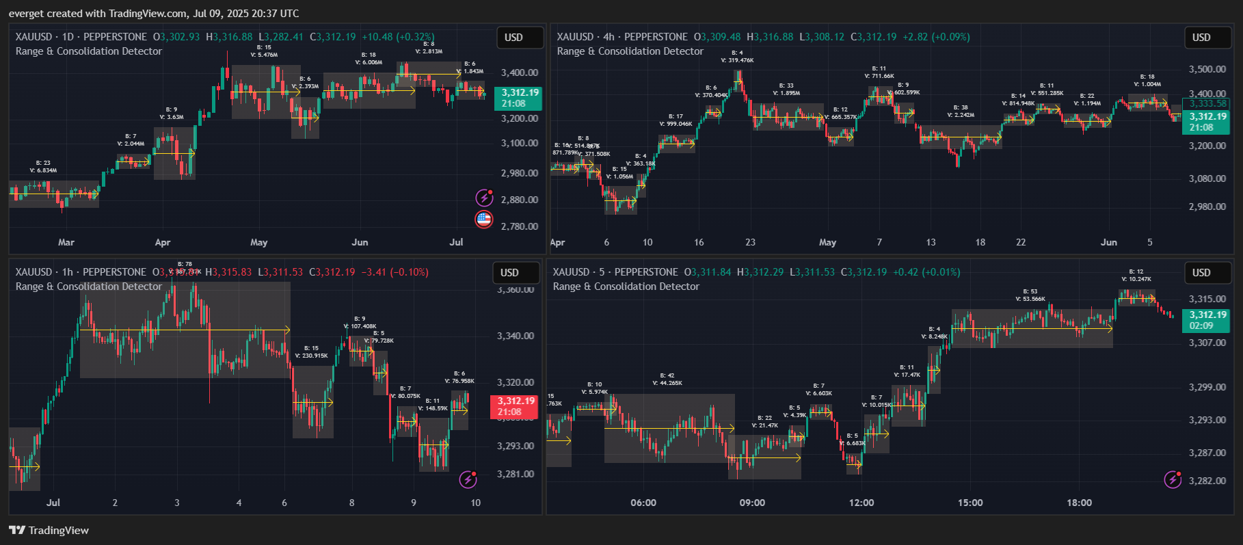The width and height of the screenshot is (1243, 545).
Task: Click the 3,312.19 02:09 price label on the 5-minute chart
Action: tap(1206, 320)
